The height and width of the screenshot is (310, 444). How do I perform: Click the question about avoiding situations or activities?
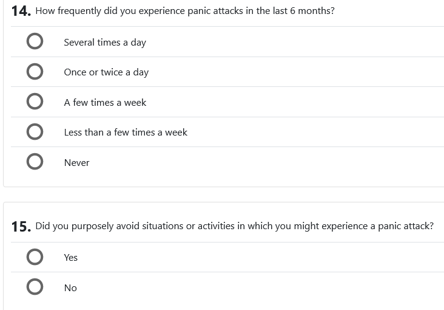click(x=234, y=226)
